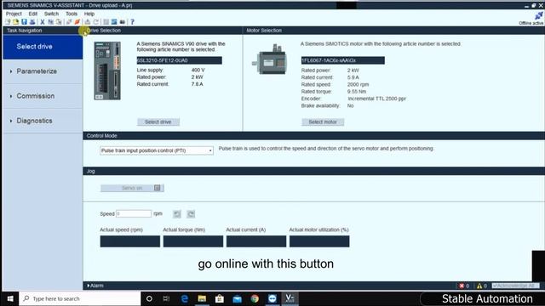Click the '9.55 Nm' rated torque value
Screen dimensions: 545x306
coord(357,92)
